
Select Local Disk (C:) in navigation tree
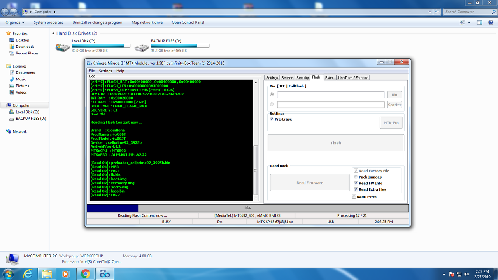[27, 112]
